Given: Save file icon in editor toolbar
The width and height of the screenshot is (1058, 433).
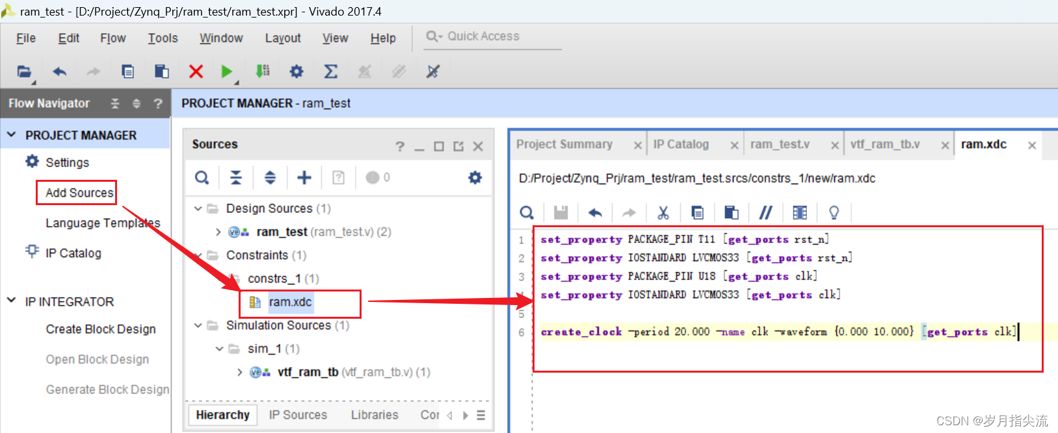Looking at the screenshot, I should tap(561, 212).
